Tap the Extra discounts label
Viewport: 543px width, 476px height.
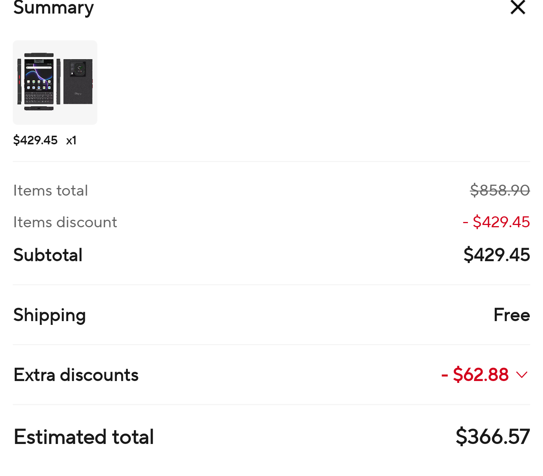[x=76, y=375]
